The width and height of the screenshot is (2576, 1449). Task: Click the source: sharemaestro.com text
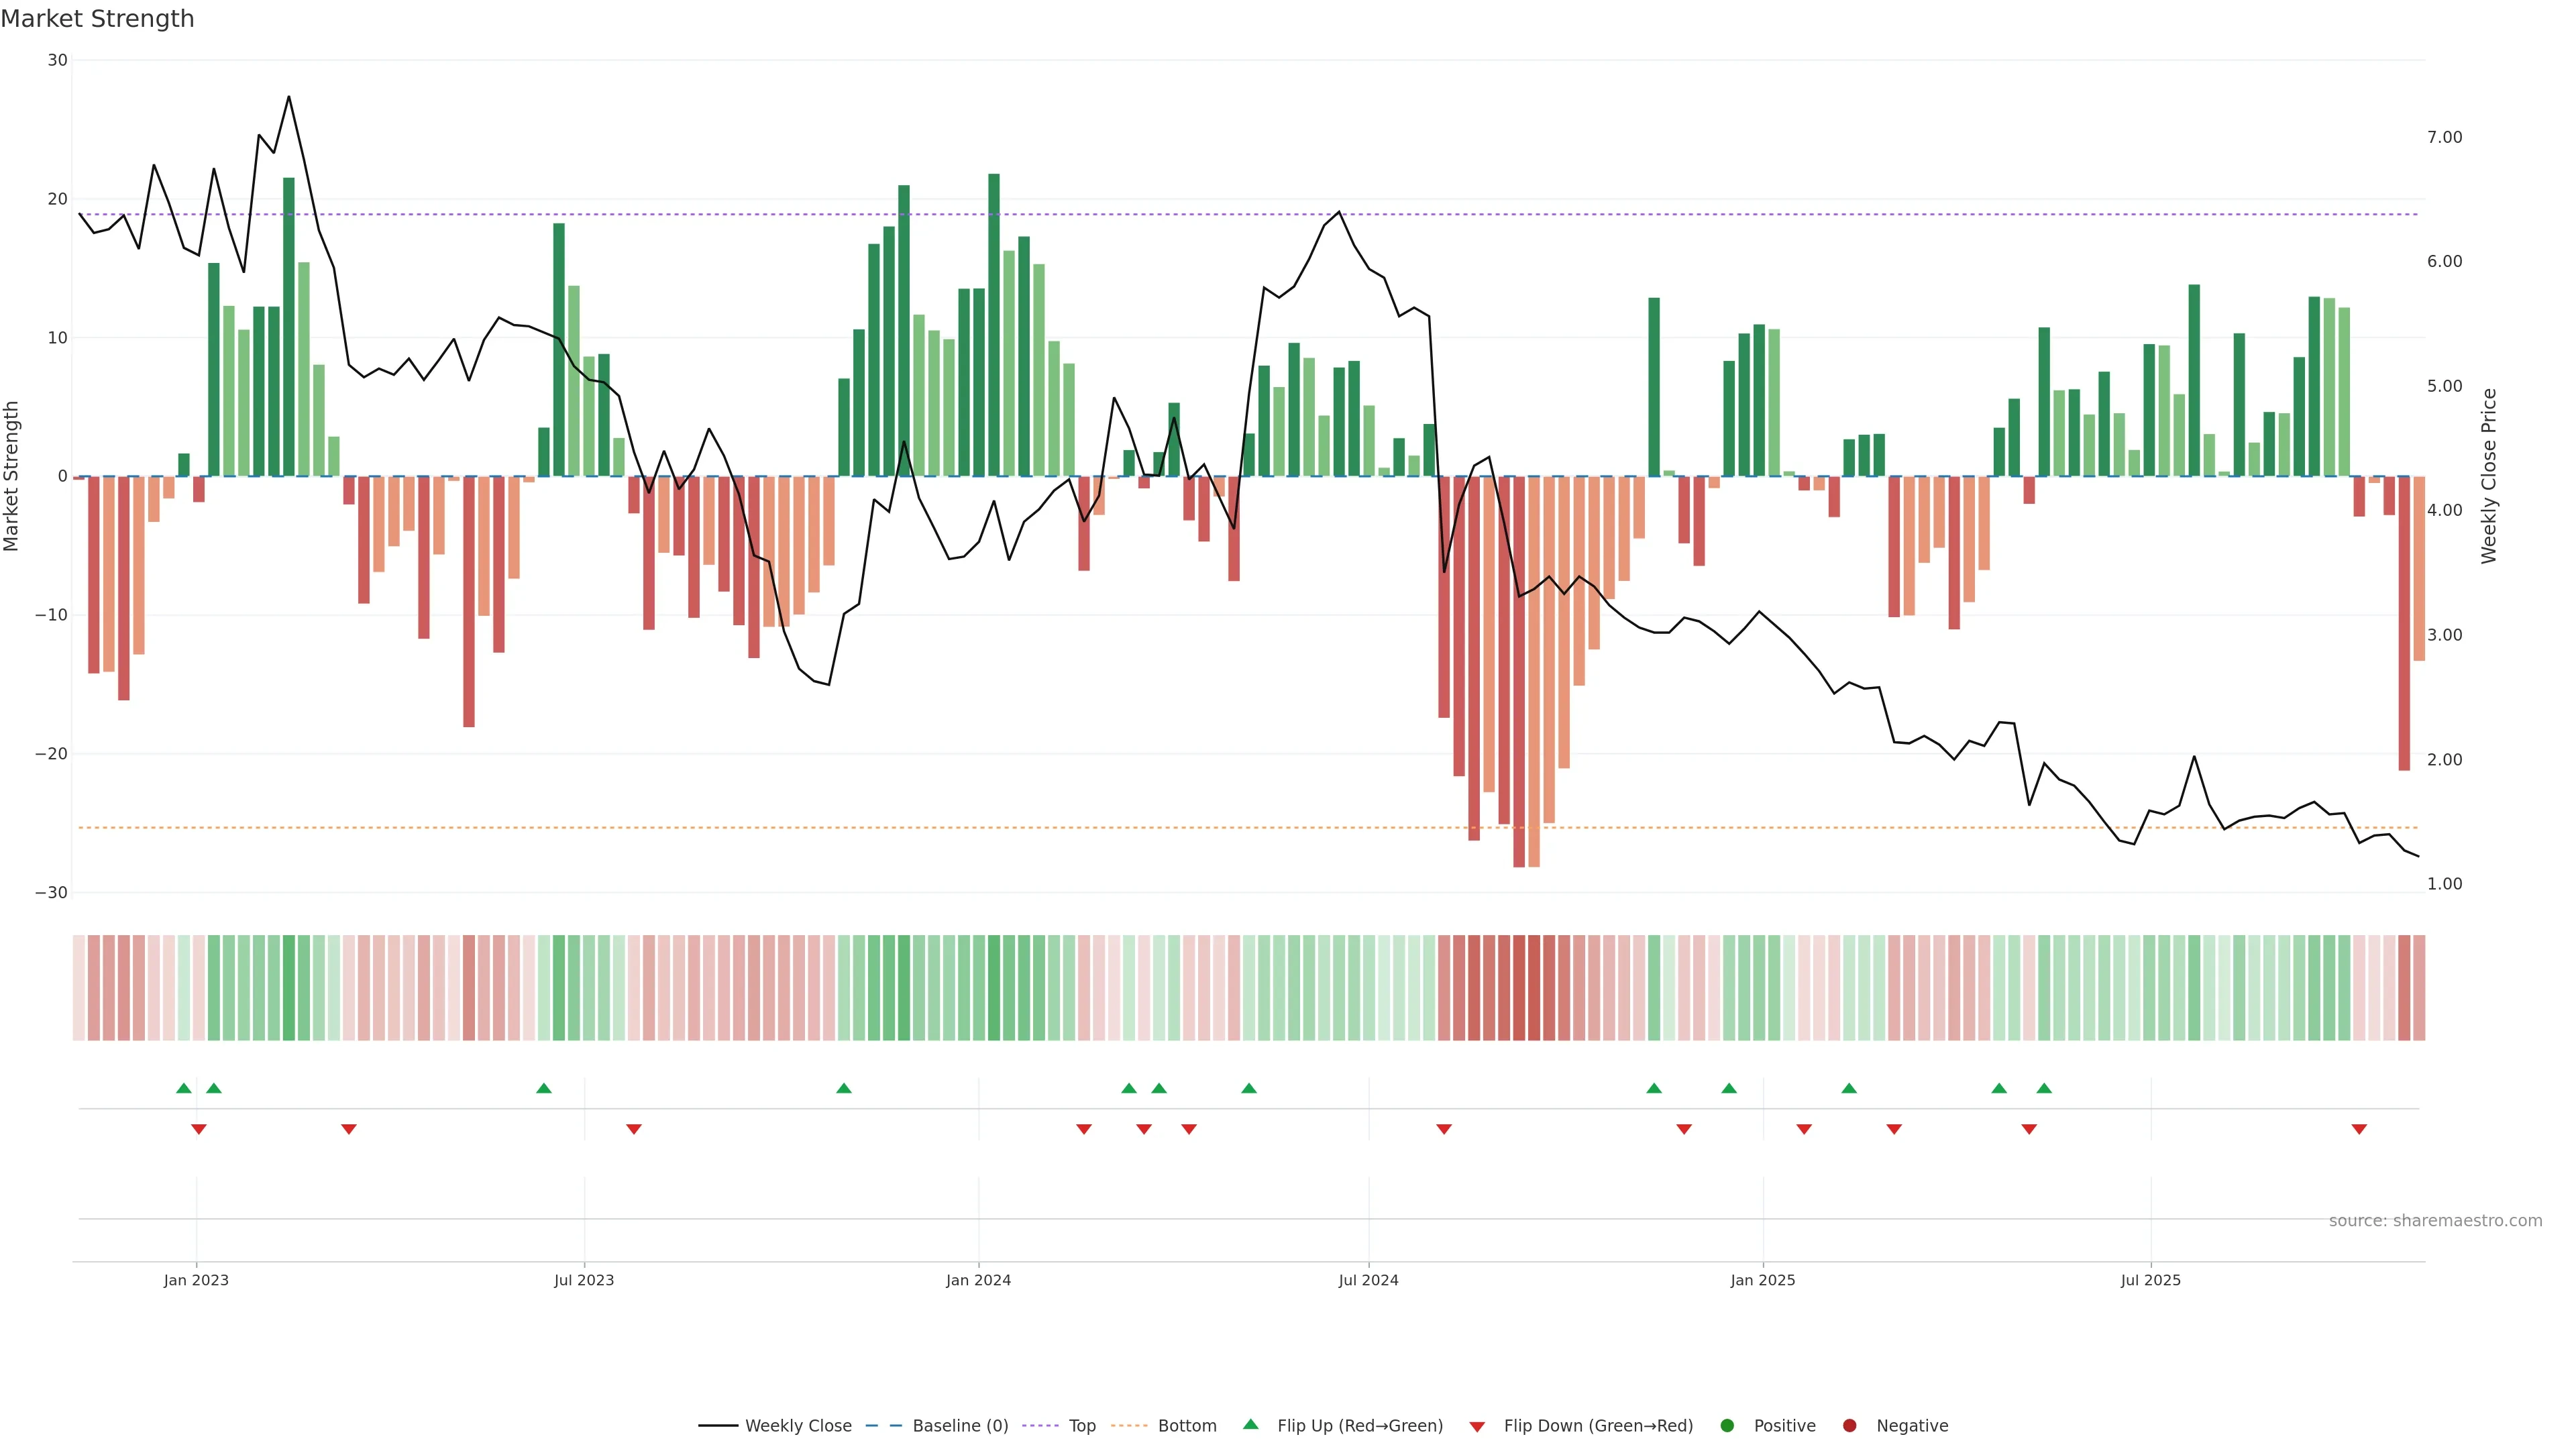click(x=2435, y=1220)
